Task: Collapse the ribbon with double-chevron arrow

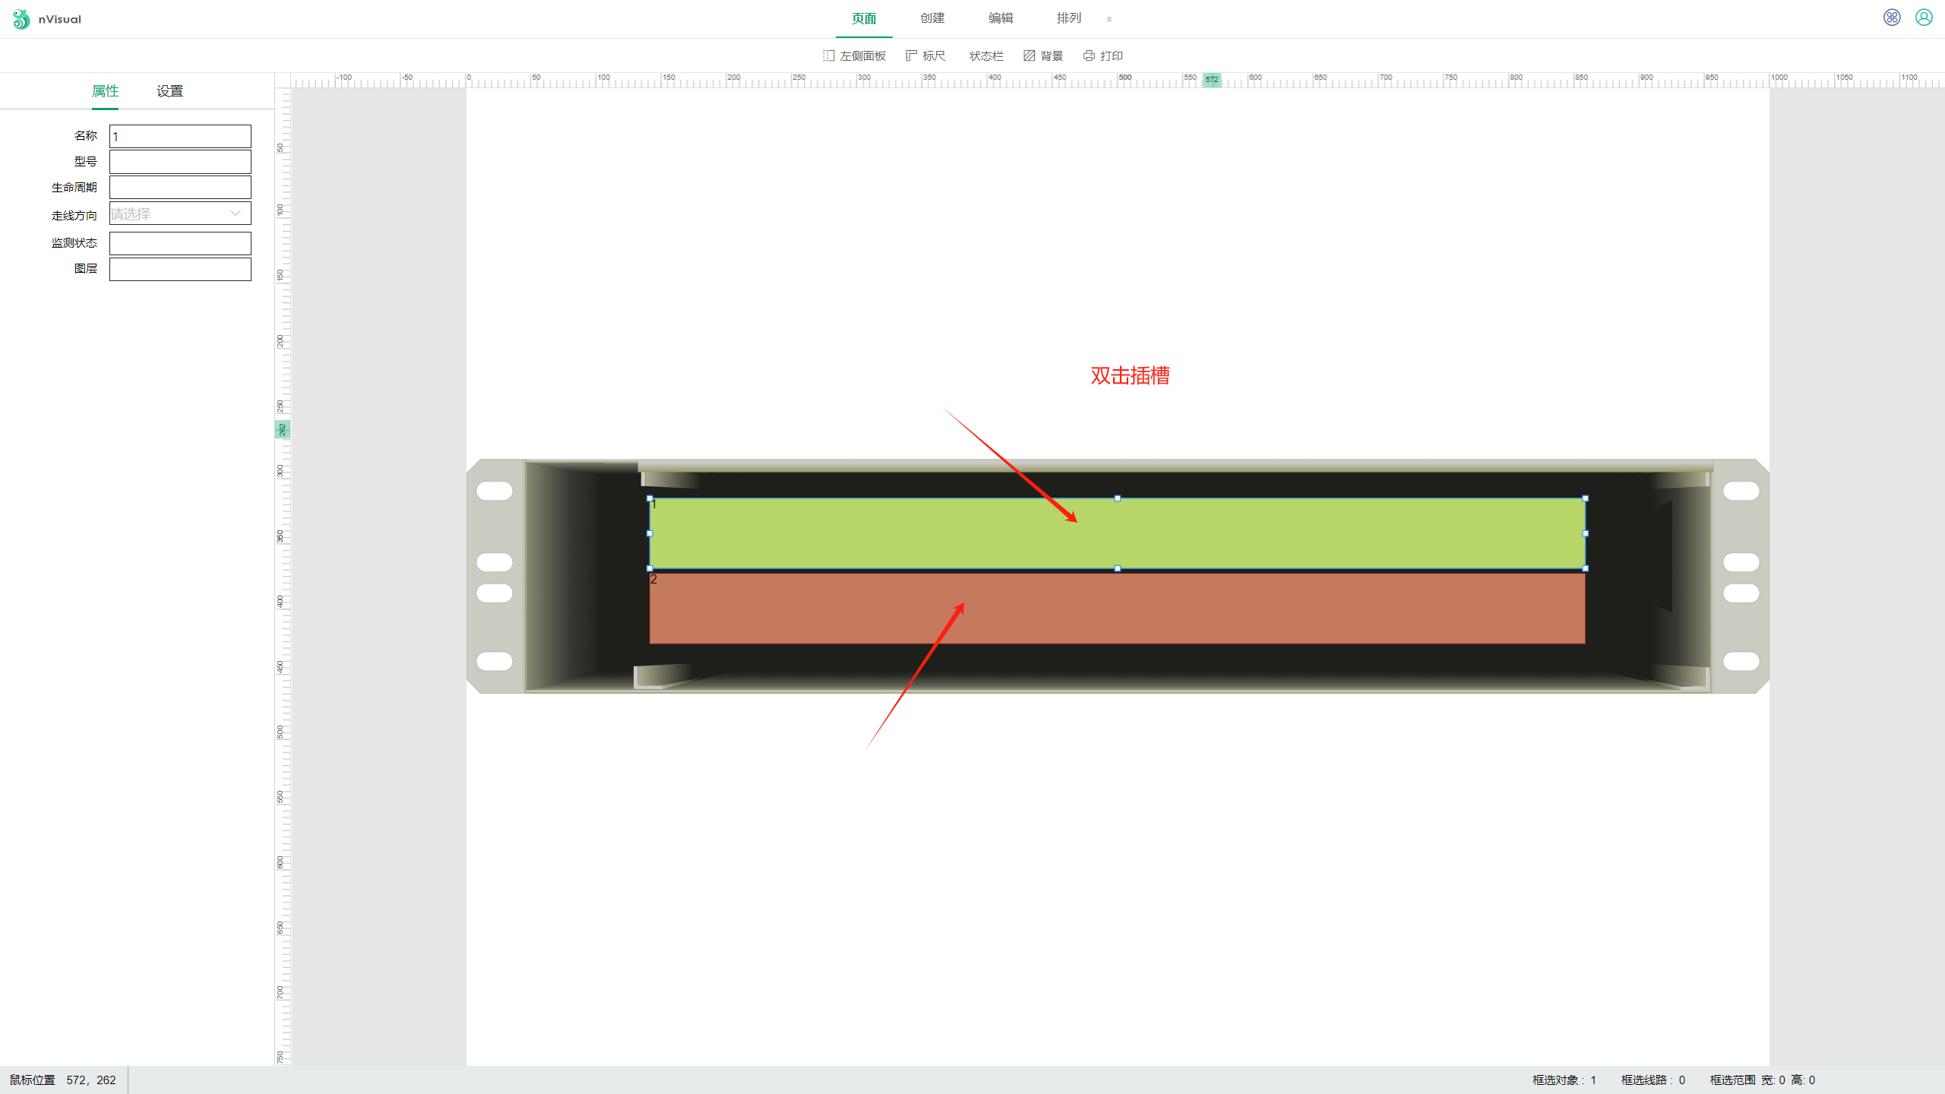Action: 1109,20
